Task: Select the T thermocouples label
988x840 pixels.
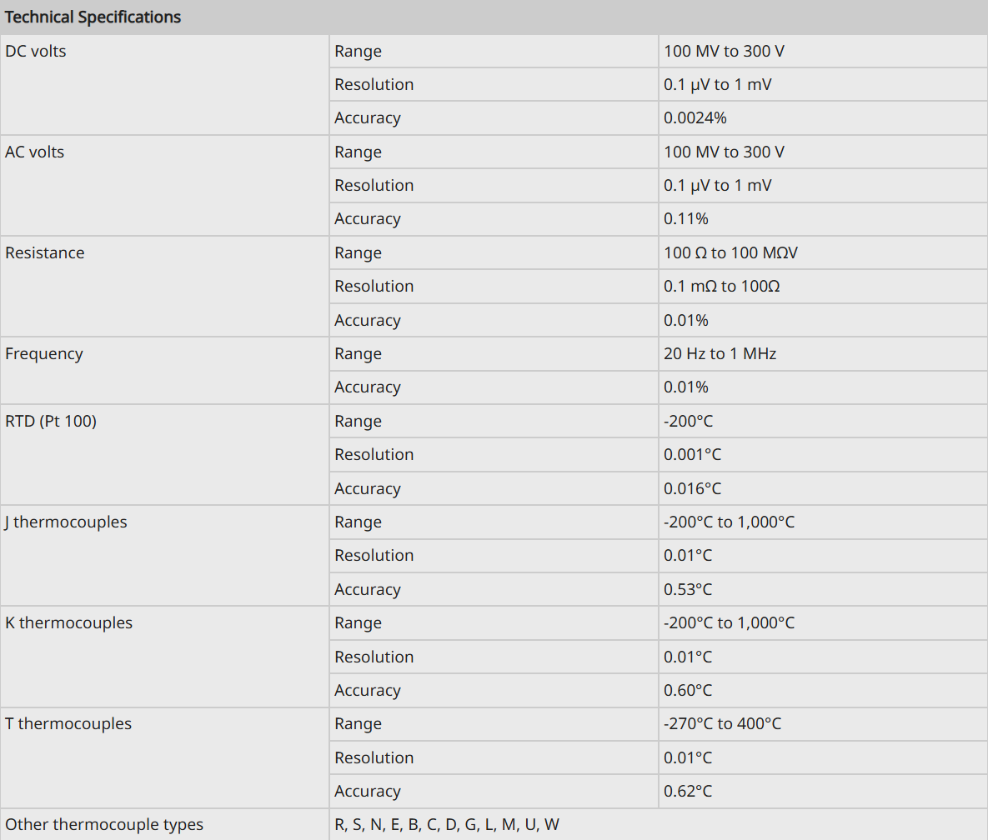Action: point(68,723)
